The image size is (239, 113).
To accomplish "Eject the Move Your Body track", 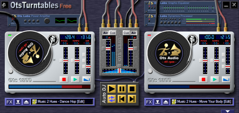I will 166,102.
